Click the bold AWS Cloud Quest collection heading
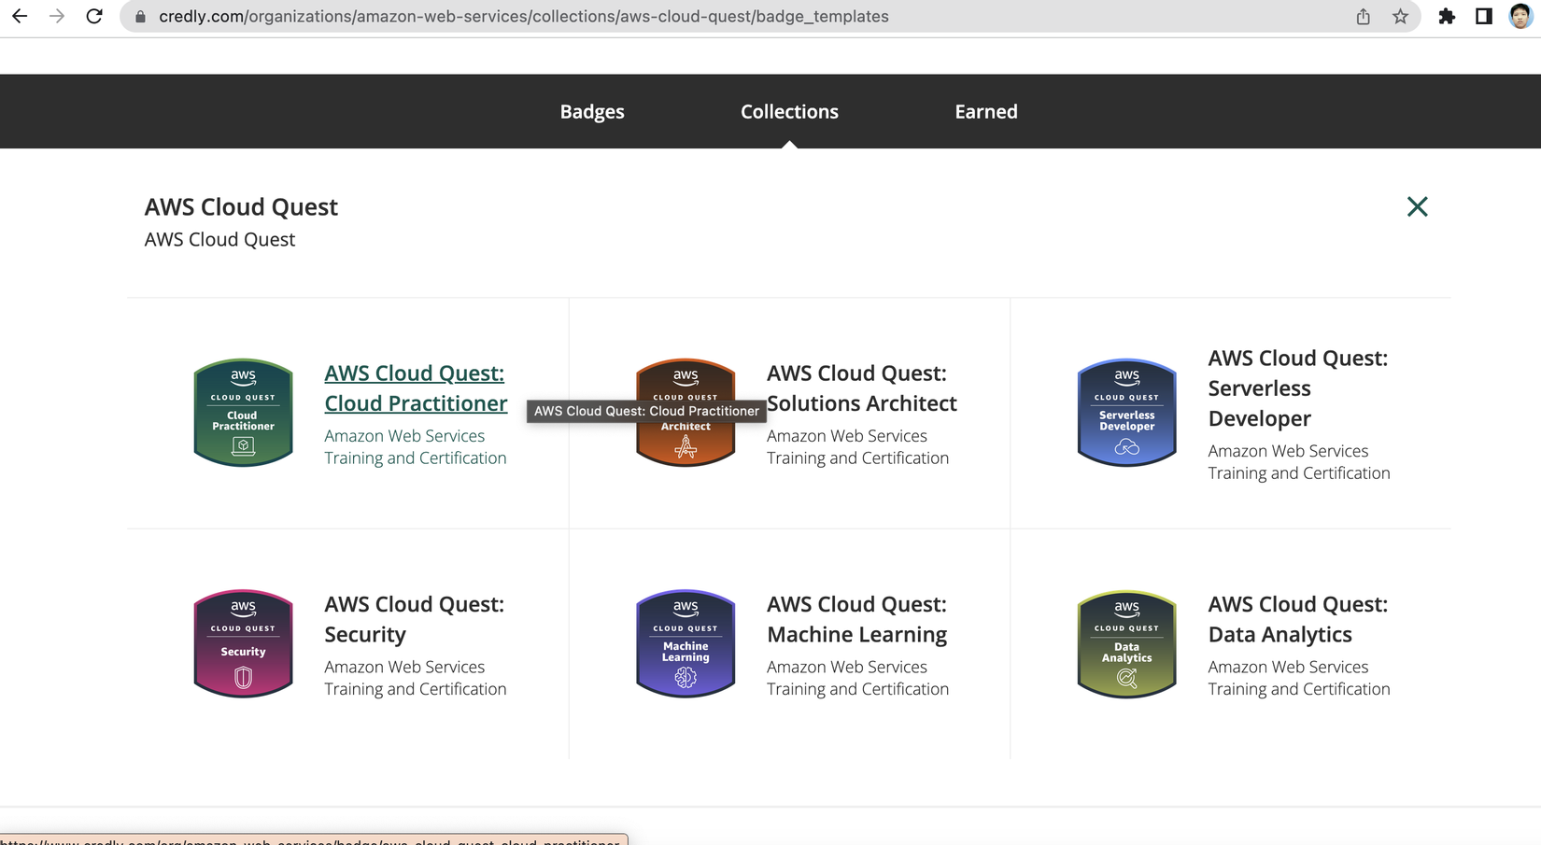 click(x=241, y=206)
